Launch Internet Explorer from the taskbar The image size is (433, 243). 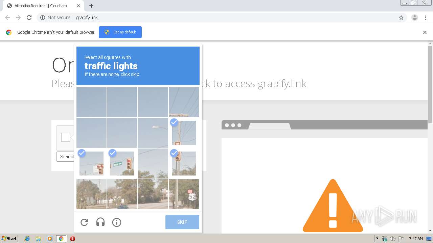click(27, 239)
